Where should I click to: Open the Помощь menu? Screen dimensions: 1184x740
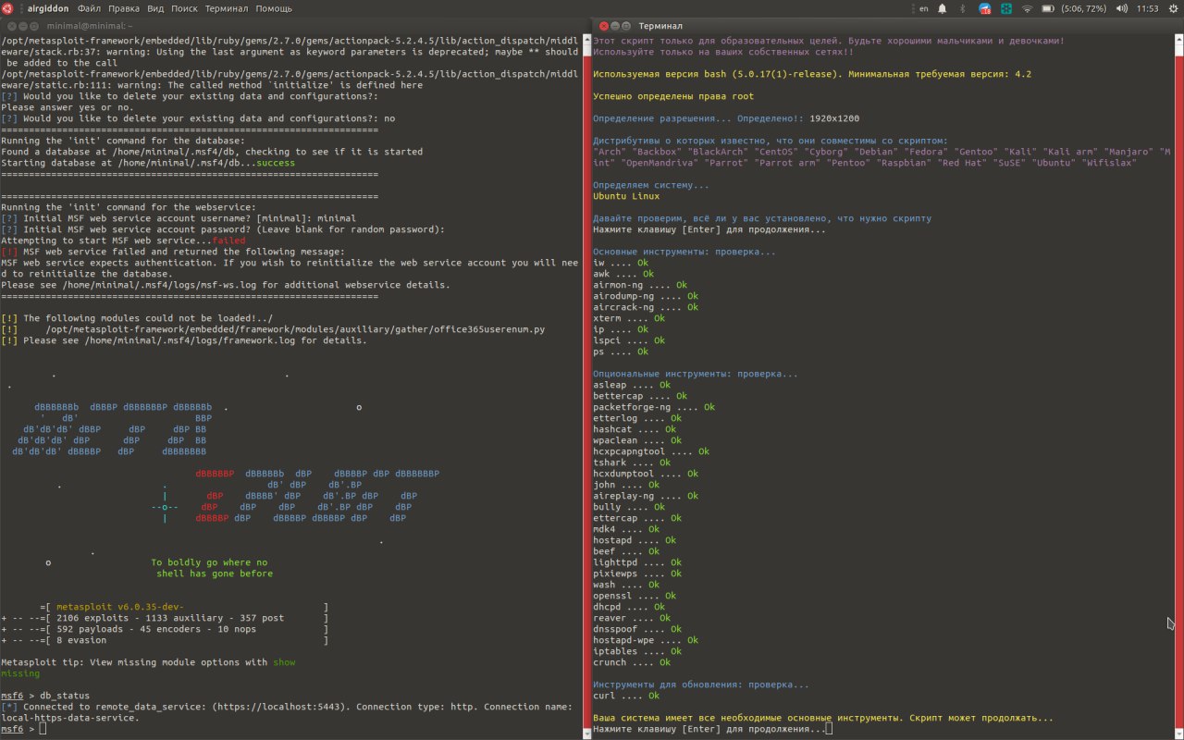point(274,8)
